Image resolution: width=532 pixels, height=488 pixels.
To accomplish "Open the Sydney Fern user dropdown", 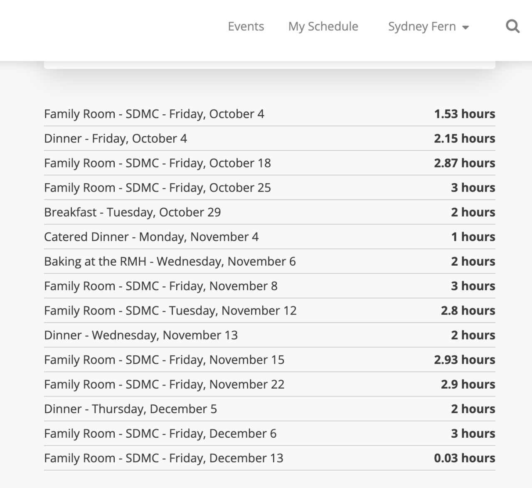I will [x=428, y=27].
